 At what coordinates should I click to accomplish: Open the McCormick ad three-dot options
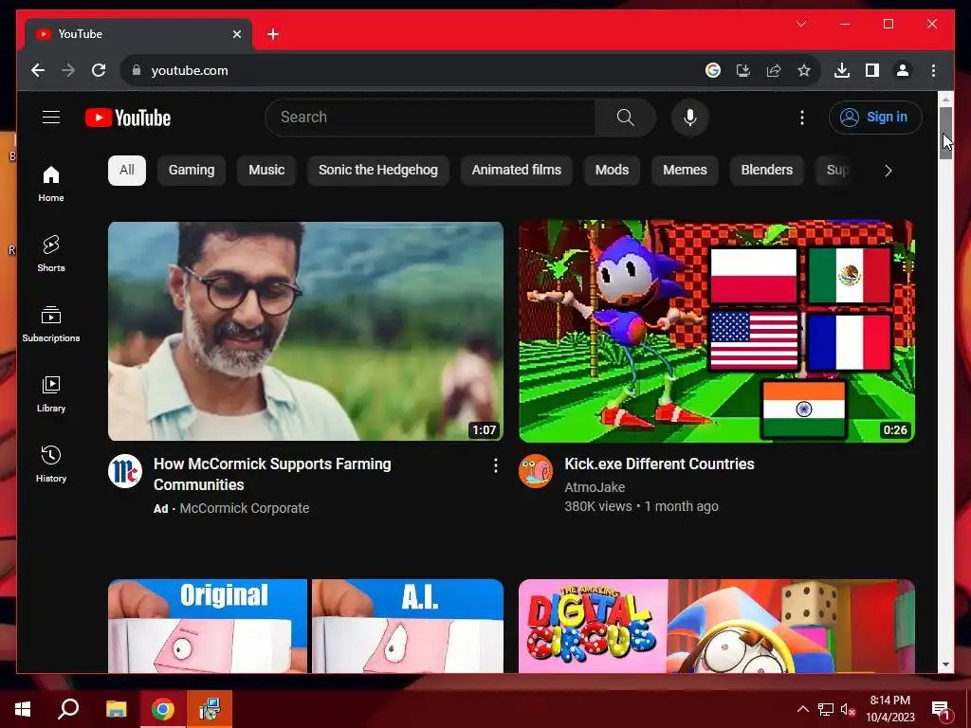click(x=495, y=465)
